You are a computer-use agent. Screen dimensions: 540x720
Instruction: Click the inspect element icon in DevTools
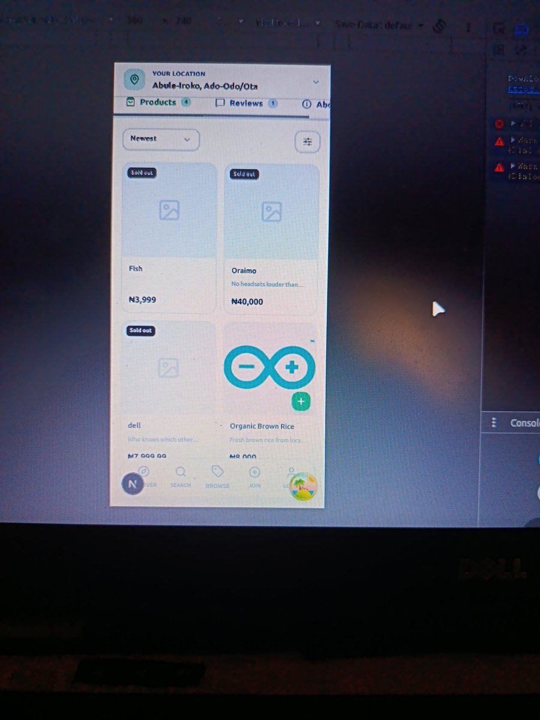tap(499, 28)
